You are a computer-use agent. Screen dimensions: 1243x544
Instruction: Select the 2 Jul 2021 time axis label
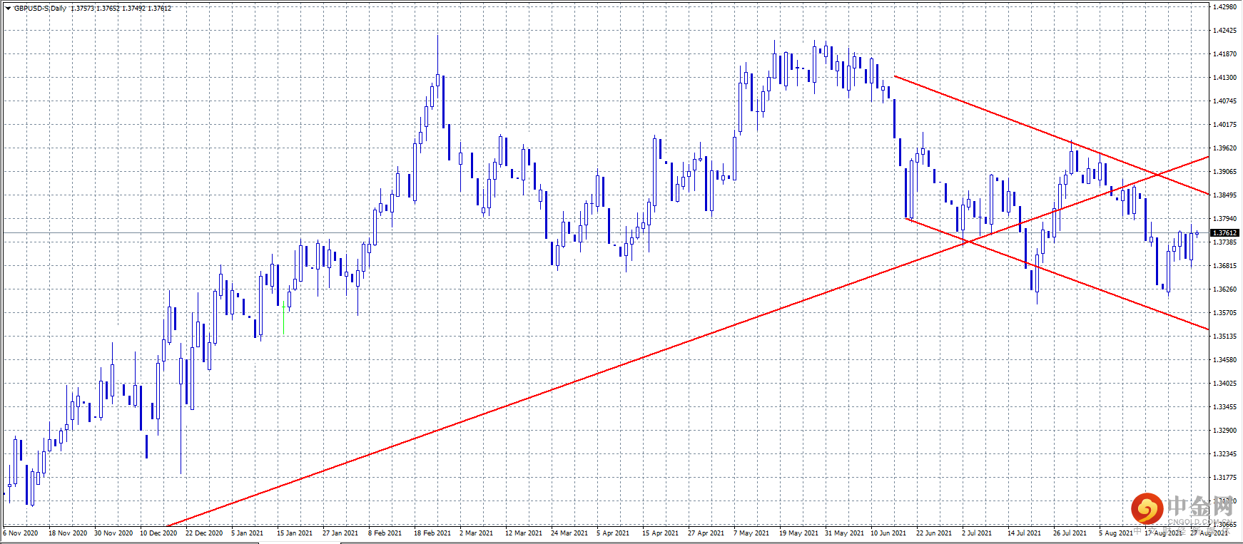click(x=977, y=533)
